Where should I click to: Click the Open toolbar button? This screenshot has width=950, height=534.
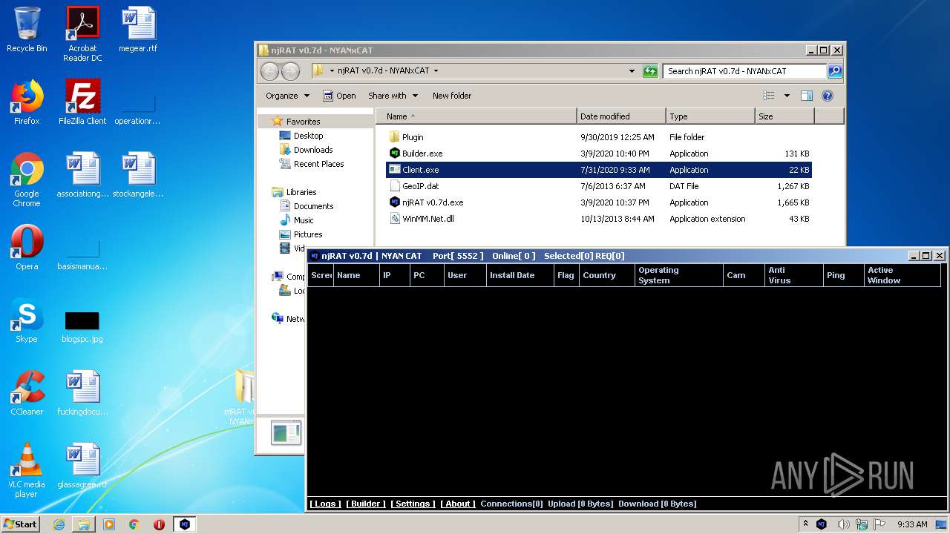click(339, 96)
